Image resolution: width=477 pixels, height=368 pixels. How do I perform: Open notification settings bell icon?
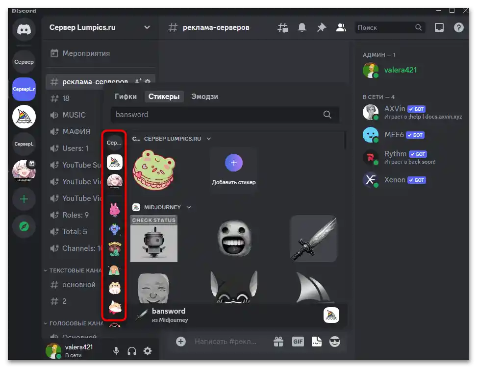[302, 27]
